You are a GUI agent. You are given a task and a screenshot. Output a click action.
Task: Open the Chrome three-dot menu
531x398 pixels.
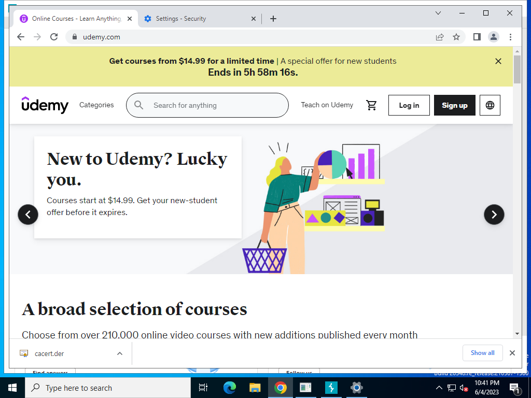click(x=510, y=37)
